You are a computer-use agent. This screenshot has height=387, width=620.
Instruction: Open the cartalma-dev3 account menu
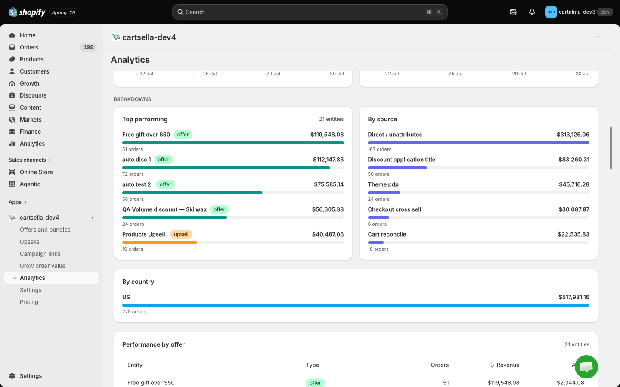[579, 12]
